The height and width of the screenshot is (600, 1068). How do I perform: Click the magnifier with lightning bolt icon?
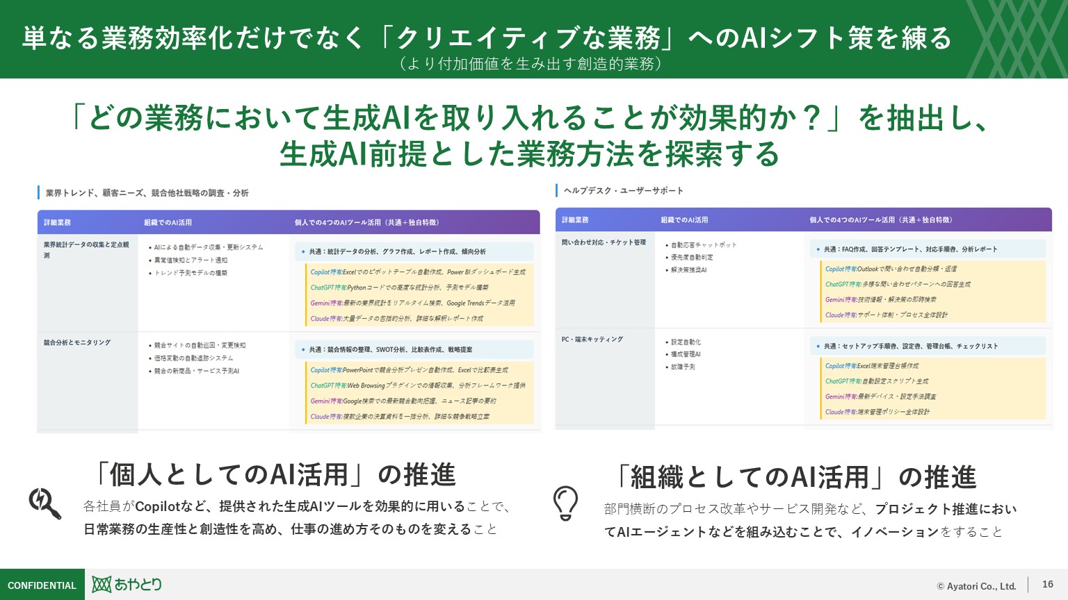pyautogui.click(x=44, y=503)
